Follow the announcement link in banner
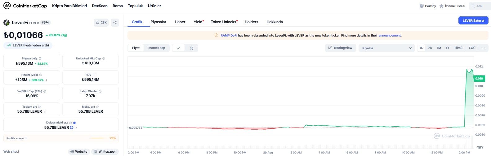This screenshot has height=156, width=491. 390,36
